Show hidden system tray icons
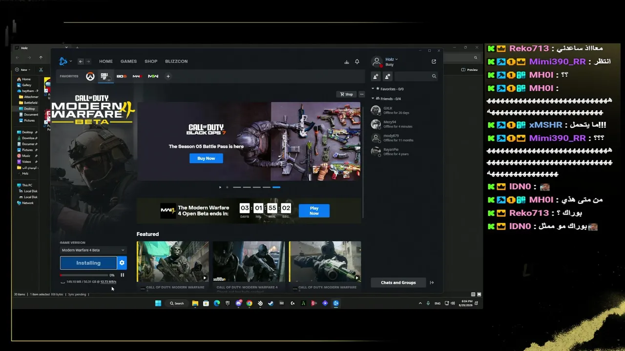625x351 pixels. [x=420, y=303]
